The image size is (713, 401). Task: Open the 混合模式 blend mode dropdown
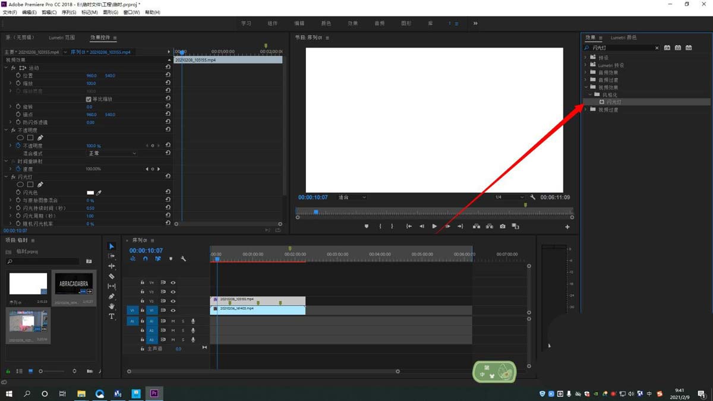click(112, 153)
